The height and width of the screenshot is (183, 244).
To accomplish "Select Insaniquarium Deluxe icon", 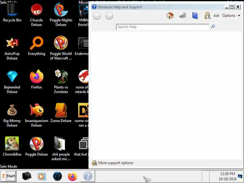I will coord(36,115).
